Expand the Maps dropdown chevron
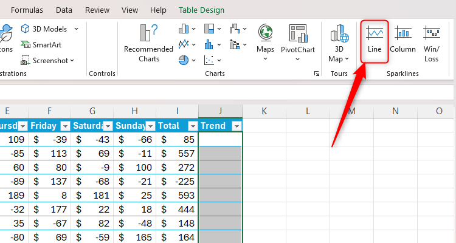This screenshot has height=243, width=456. pyautogui.click(x=265, y=59)
